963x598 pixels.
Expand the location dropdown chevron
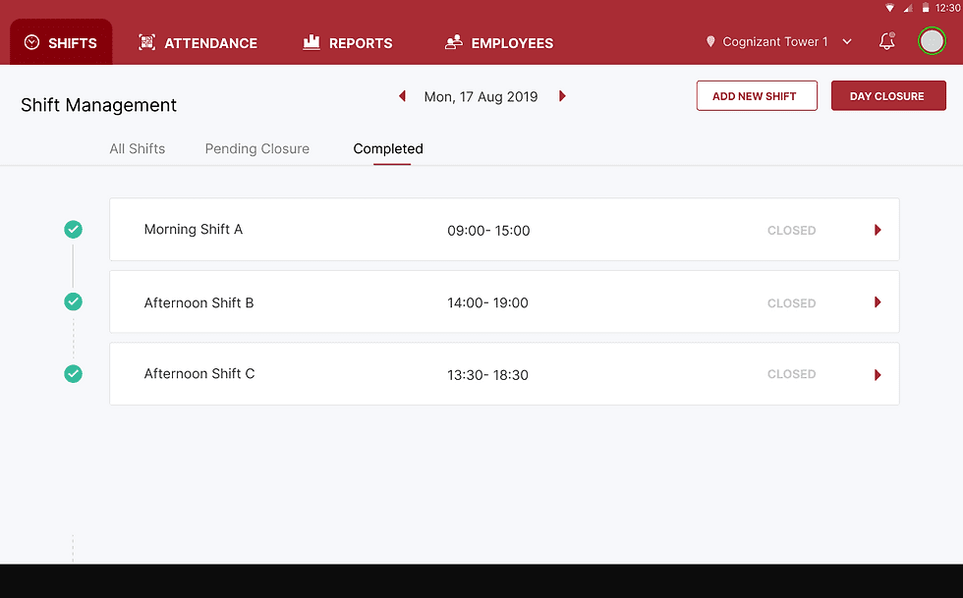point(847,42)
